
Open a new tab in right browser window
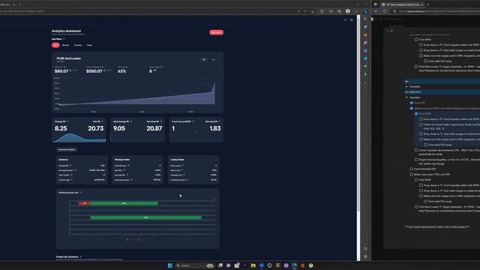(428, 4)
